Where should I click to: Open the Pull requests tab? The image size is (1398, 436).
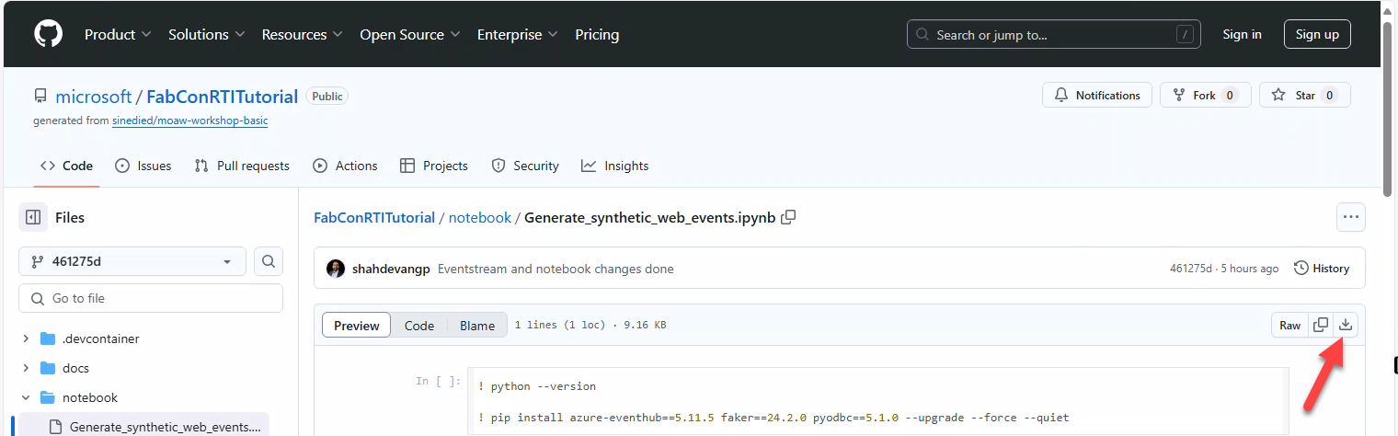(242, 166)
